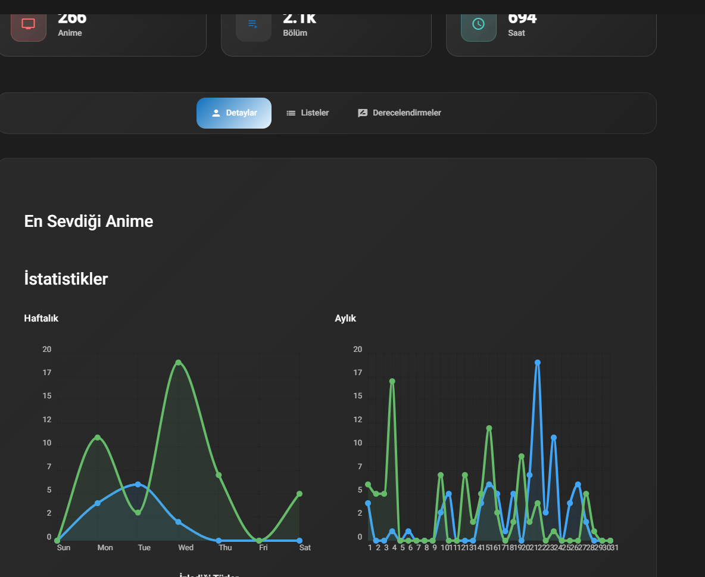The image size is (705, 577).
Task: Click the playlist icon on Bölüm card
Action: coord(253,24)
